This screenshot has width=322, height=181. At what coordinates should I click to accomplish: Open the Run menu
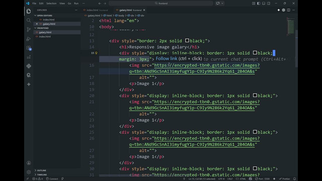pos(76,4)
